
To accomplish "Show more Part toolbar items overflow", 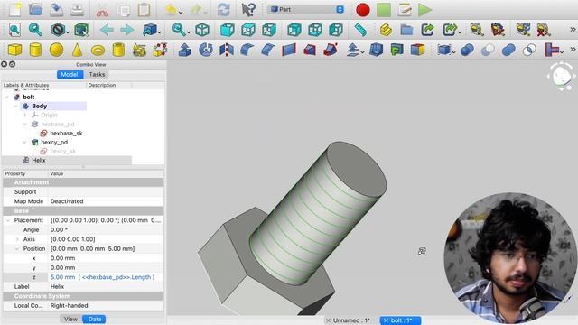I will [573, 50].
